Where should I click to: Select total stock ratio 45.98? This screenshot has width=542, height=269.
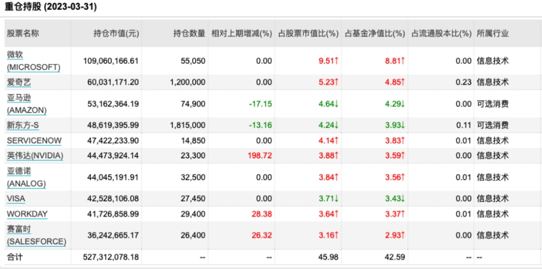coord(328,257)
